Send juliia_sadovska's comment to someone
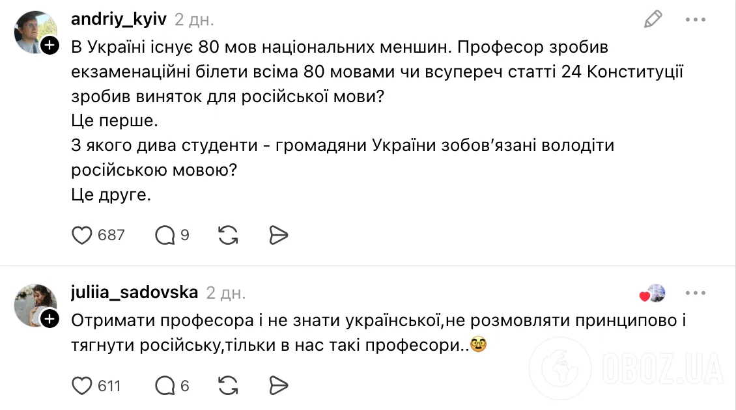This screenshot has width=736, height=410. click(278, 385)
